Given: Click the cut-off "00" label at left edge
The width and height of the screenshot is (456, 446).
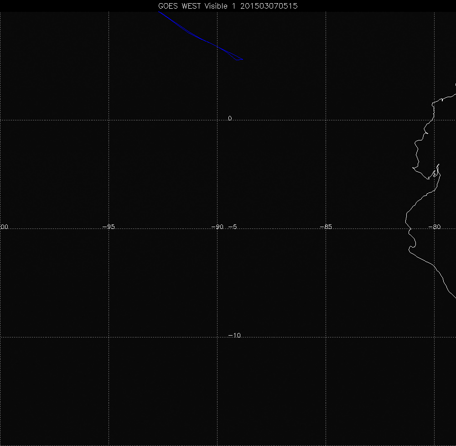Looking at the screenshot, I should point(5,227).
